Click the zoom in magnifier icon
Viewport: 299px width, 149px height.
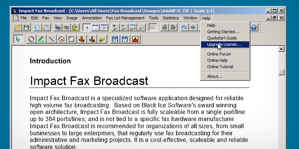[115, 27]
